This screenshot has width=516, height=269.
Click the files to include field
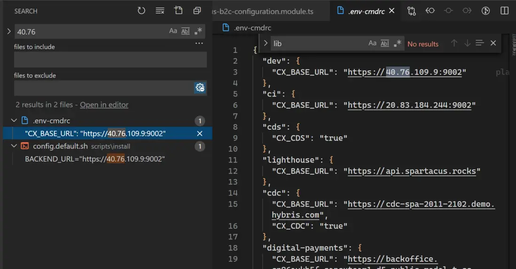click(110, 60)
